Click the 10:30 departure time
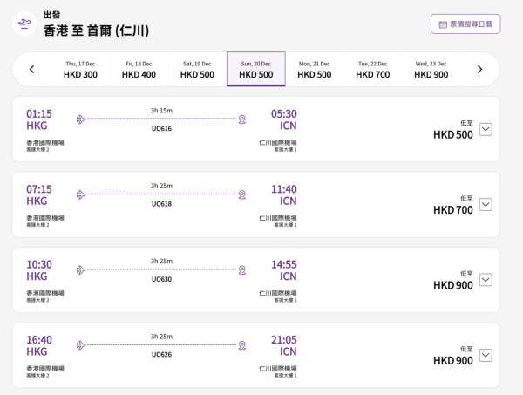This screenshot has width=523, height=395. 39,264
